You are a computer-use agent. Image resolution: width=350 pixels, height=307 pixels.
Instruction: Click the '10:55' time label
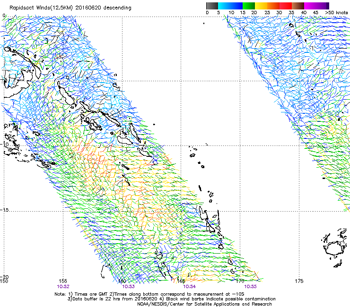click(x=251, y=287)
